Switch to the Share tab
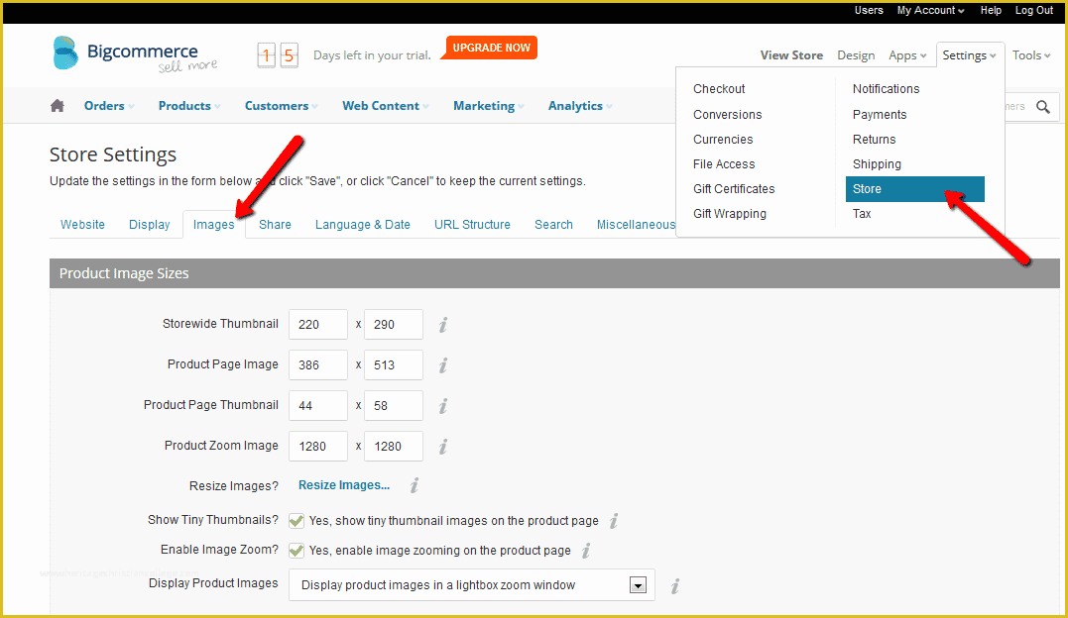The height and width of the screenshot is (618, 1068). pos(275,225)
